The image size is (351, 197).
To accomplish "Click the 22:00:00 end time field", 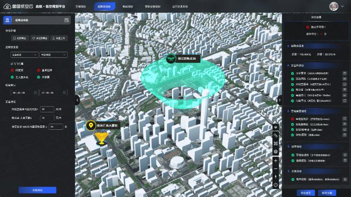I will [53, 93].
